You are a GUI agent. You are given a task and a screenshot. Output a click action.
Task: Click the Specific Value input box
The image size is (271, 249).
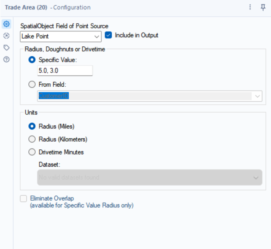click(65, 71)
